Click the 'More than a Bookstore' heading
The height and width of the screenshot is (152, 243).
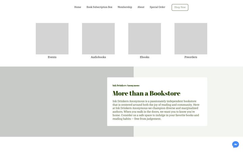tap(146, 93)
